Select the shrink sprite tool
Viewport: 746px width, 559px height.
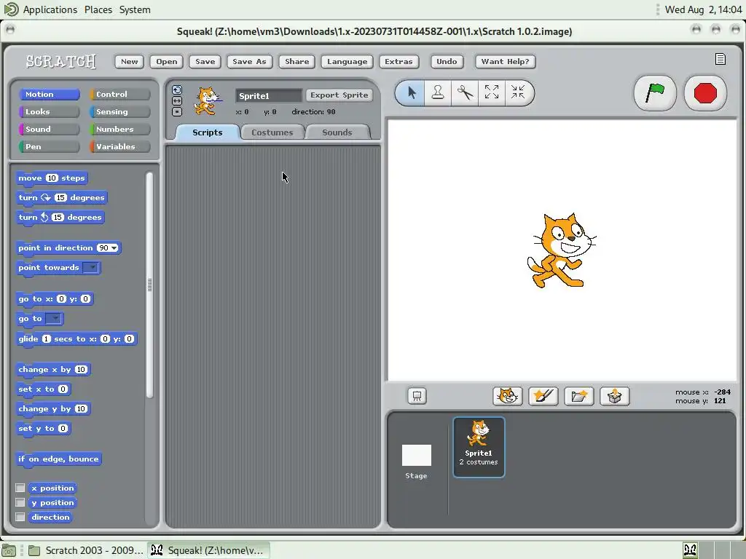(x=518, y=92)
